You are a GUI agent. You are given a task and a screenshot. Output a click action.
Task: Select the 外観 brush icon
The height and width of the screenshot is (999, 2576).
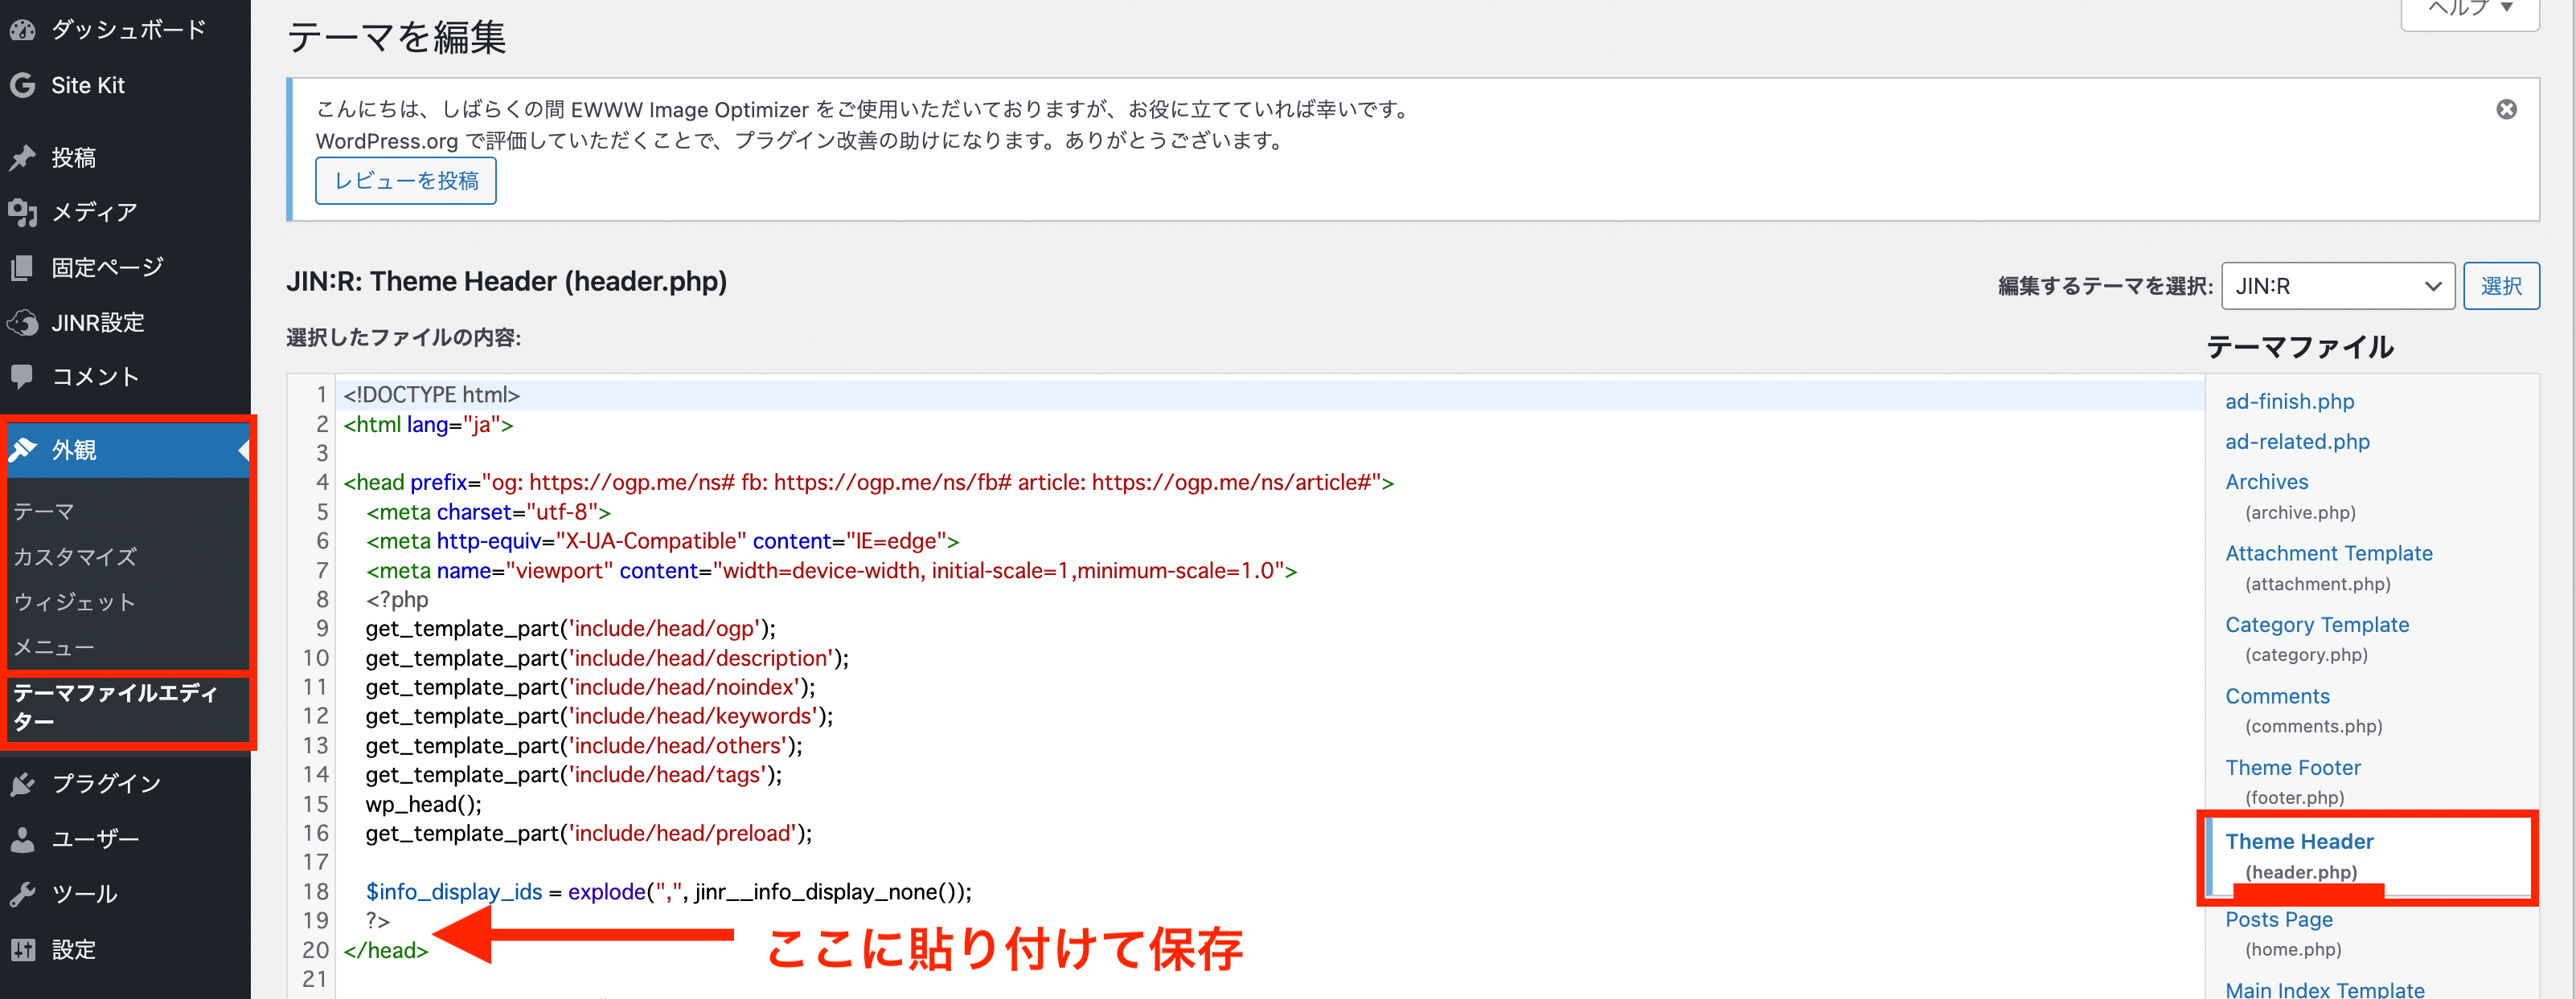click(x=22, y=450)
